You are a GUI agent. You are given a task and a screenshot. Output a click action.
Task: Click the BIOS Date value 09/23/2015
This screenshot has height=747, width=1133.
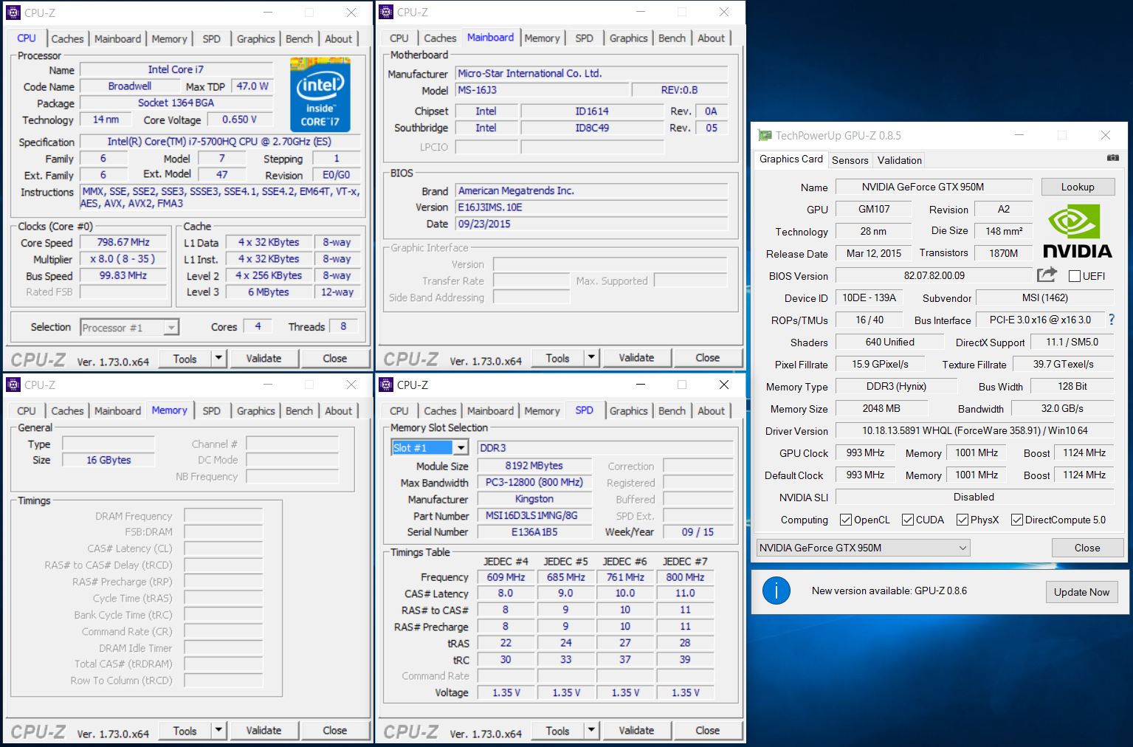[591, 224]
